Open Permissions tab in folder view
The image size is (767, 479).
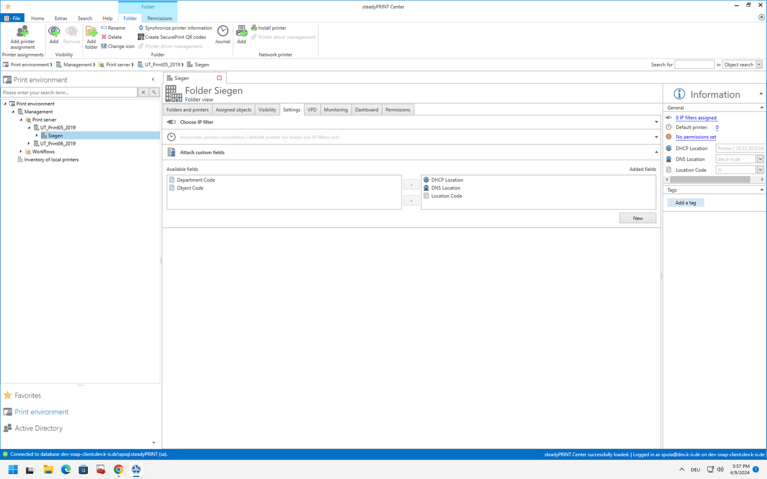(398, 110)
